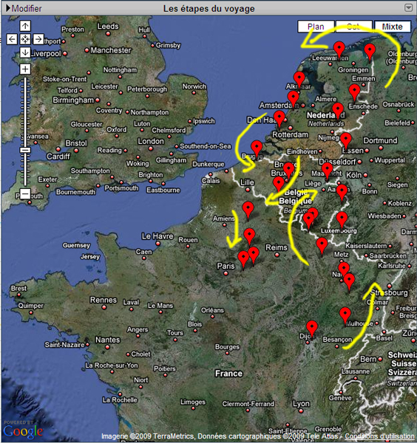The height and width of the screenshot is (443, 417).
Task: Expand the Modifier disclosure triangle
Action: 8,8
